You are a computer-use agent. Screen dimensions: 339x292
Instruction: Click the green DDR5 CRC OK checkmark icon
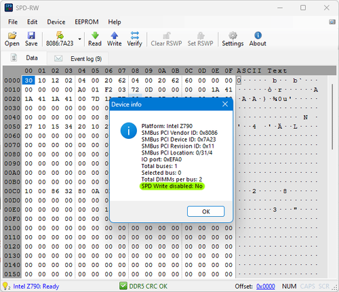(123, 286)
